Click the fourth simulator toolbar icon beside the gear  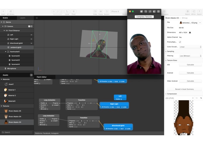[154, 11]
